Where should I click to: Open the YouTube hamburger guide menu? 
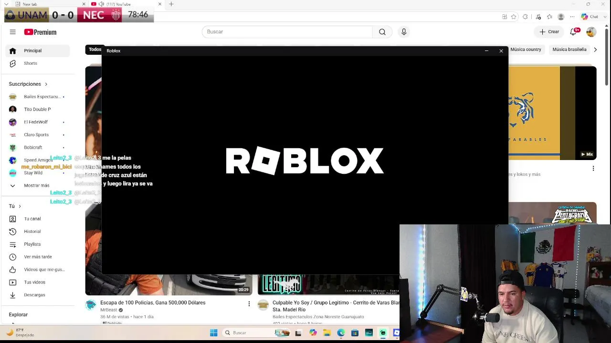click(13, 32)
